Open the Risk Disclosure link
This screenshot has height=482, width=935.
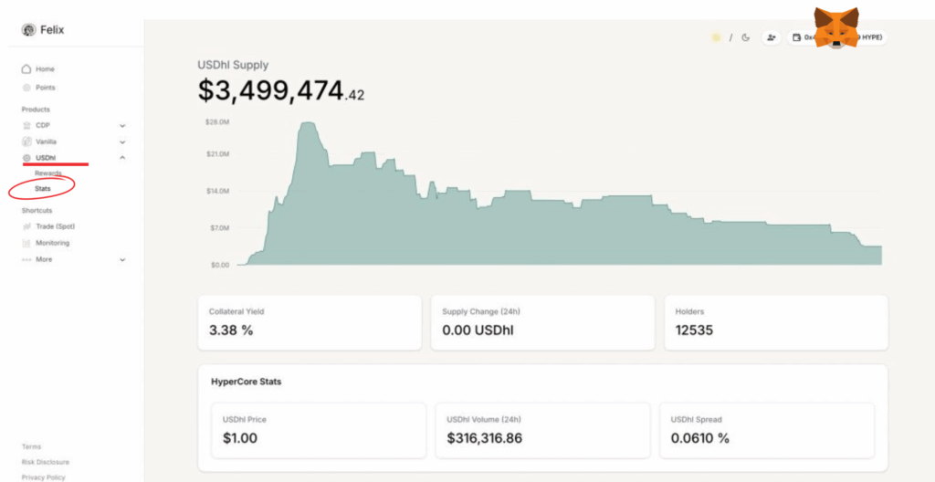[x=45, y=462]
